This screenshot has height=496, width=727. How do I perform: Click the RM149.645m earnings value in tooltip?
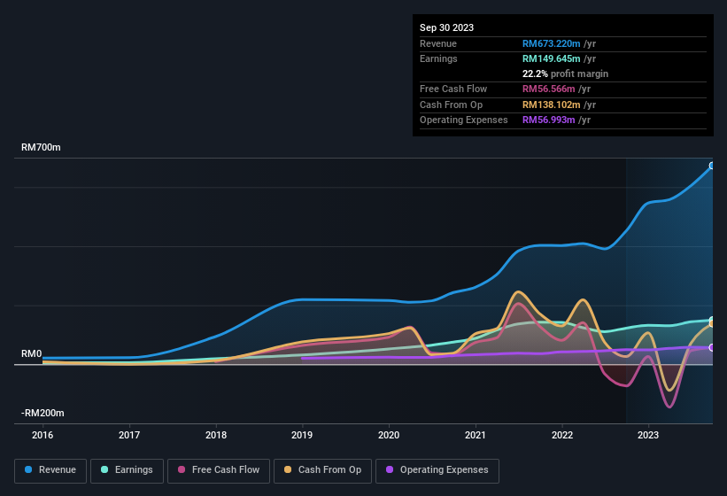coord(552,58)
